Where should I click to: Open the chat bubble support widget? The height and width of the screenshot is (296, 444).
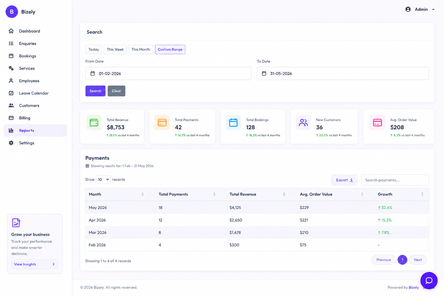(x=429, y=280)
